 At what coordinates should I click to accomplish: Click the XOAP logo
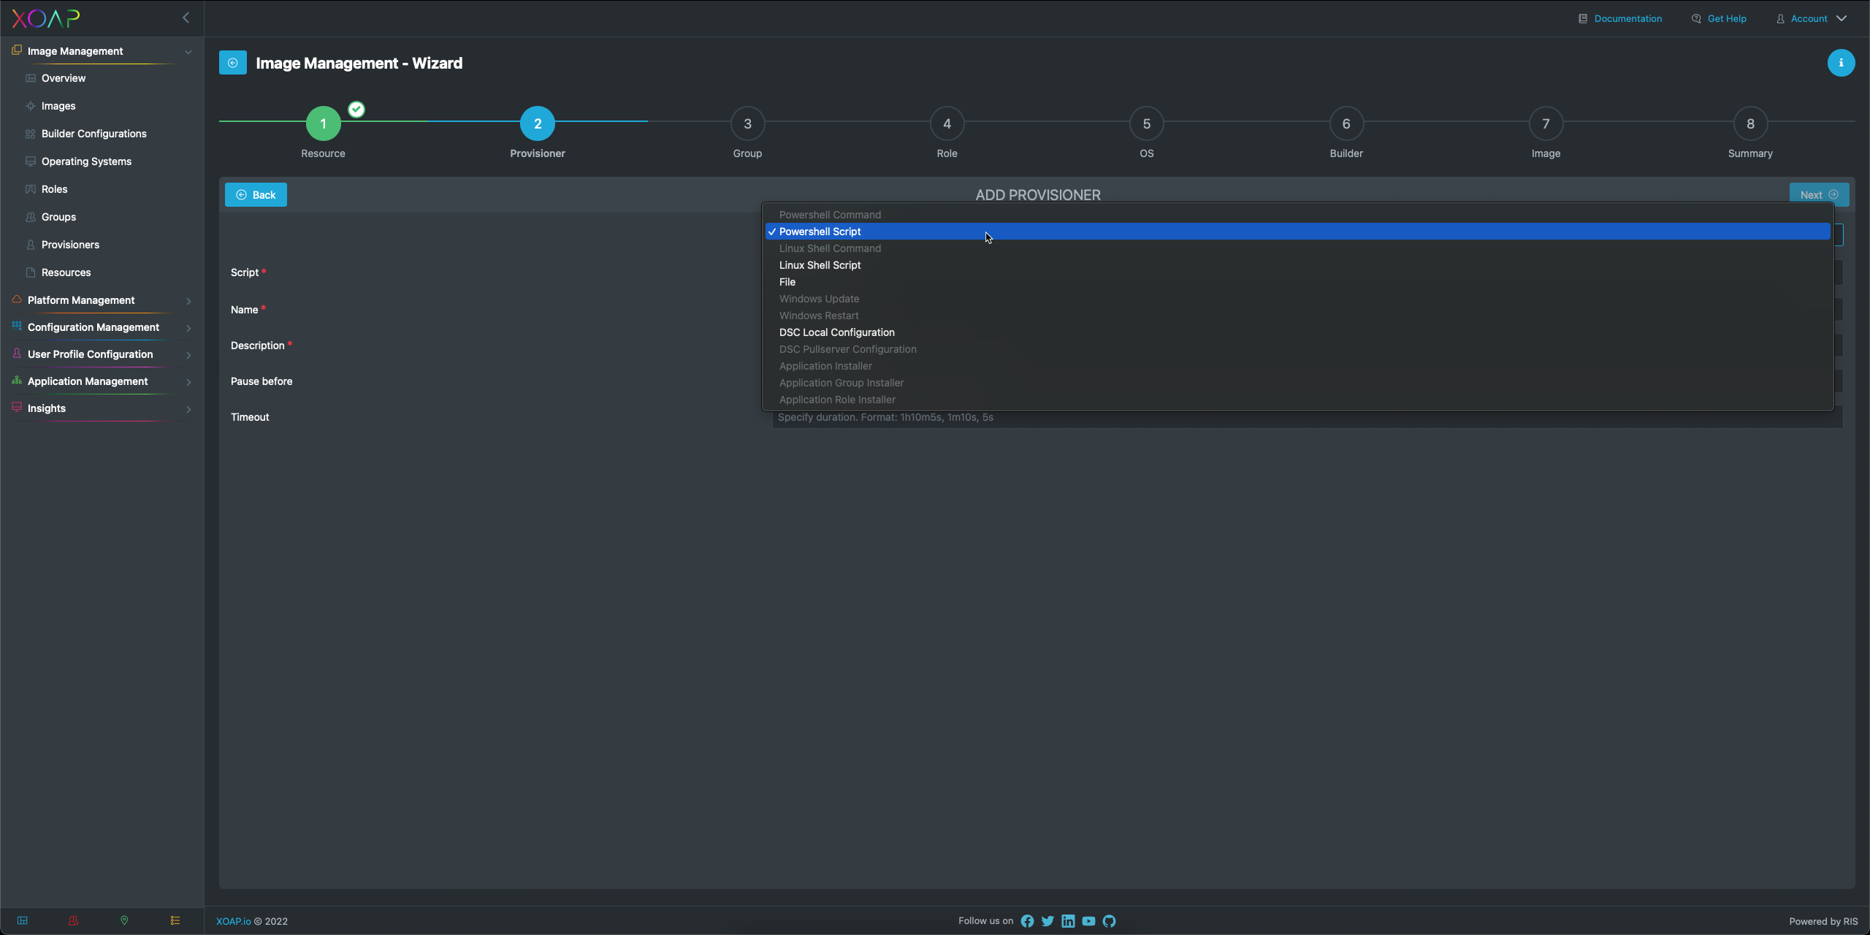pos(45,18)
